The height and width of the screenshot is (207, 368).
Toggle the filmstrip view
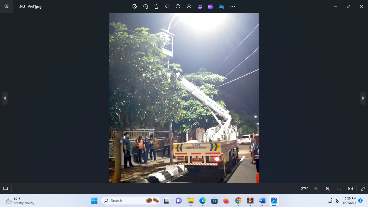tap(5, 189)
